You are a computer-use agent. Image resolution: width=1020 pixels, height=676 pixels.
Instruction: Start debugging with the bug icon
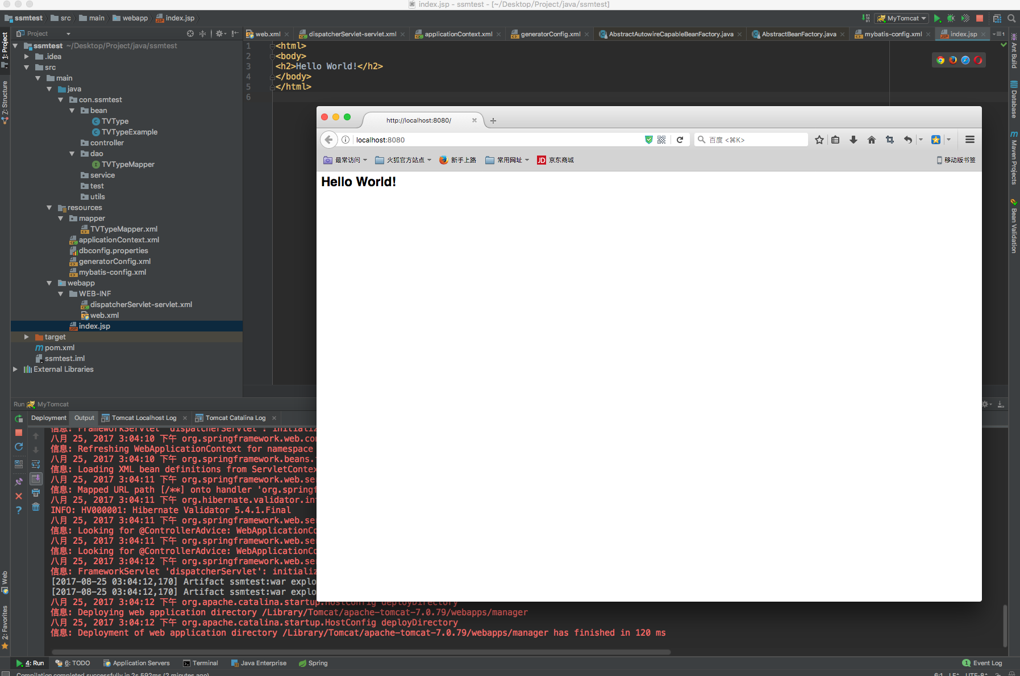click(951, 19)
